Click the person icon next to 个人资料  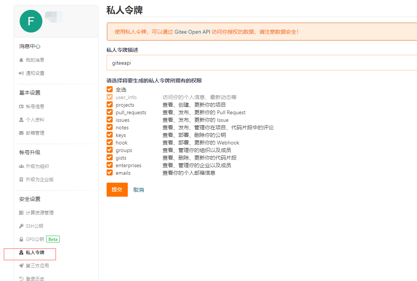coord(22,120)
